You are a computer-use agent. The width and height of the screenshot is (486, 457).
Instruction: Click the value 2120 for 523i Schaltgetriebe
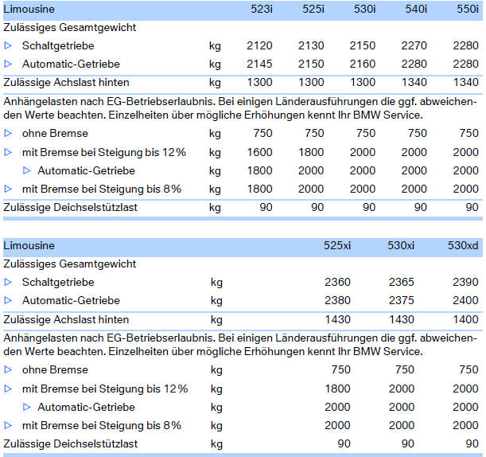point(259,46)
